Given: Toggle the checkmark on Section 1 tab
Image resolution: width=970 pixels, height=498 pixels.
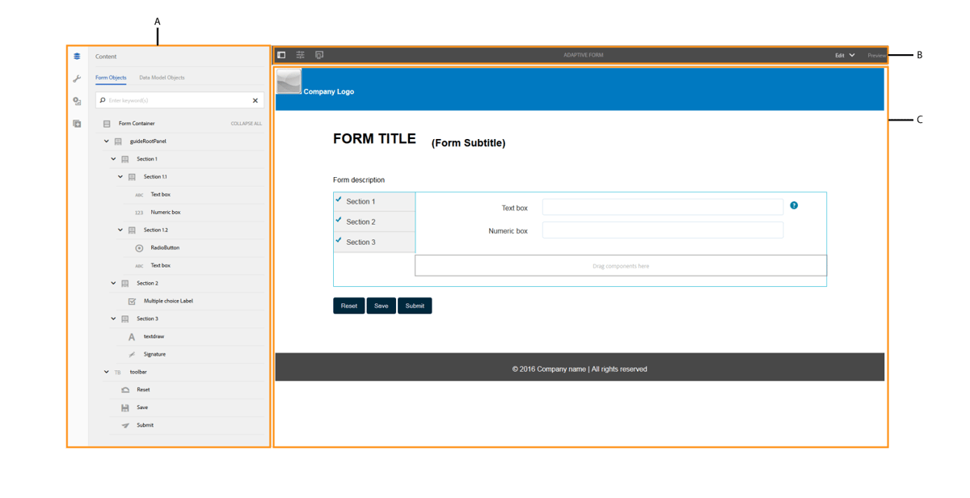Looking at the screenshot, I should [x=339, y=200].
